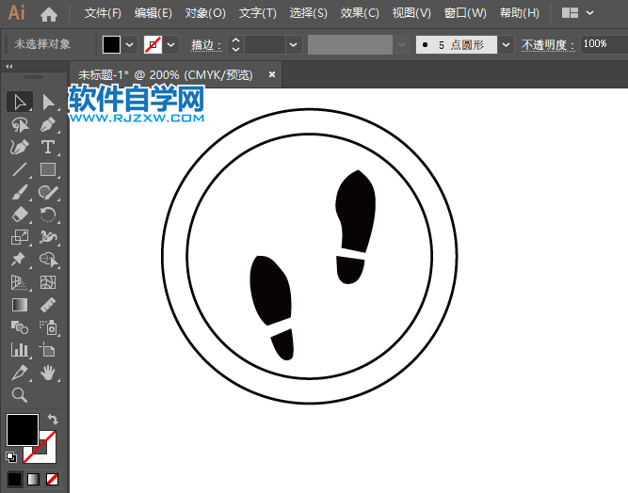This screenshot has height=493, width=628.
Task: Click the large black Fill box
Action: point(23,430)
